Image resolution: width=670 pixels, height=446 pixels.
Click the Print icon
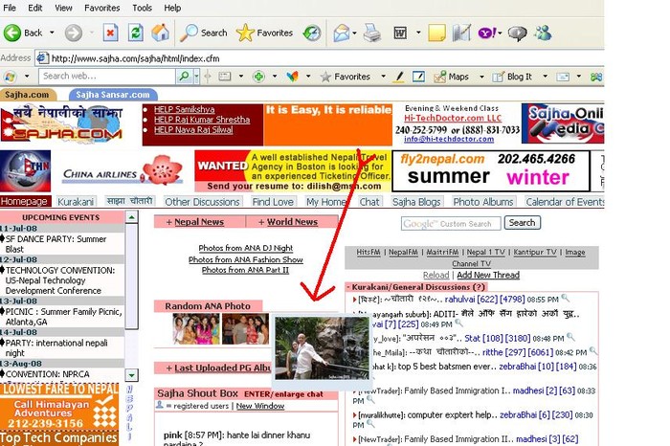pos(372,33)
